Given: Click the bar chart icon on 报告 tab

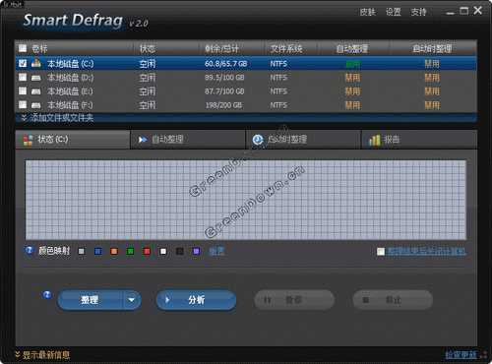Looking at the screenshot, I should [375, 140].
